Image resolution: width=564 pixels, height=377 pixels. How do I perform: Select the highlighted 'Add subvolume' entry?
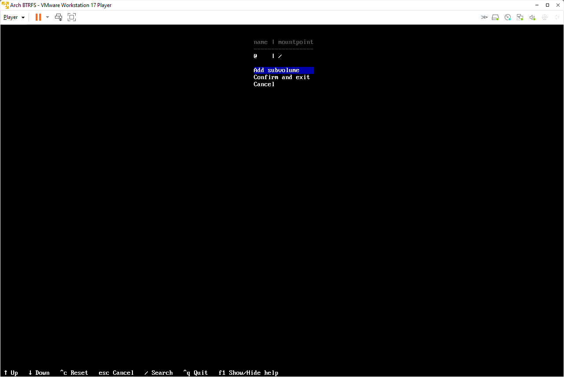tap(283, 70)
